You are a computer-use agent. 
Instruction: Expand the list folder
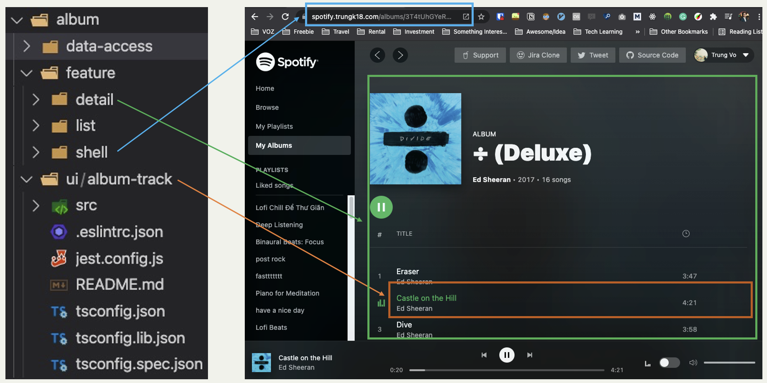click(x=36, y=125)
